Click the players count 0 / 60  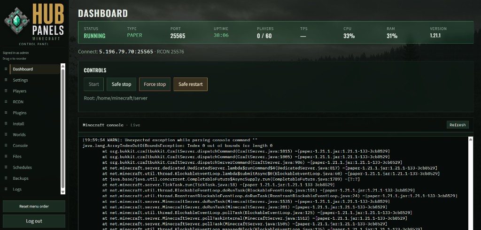[x=264, y=36]
